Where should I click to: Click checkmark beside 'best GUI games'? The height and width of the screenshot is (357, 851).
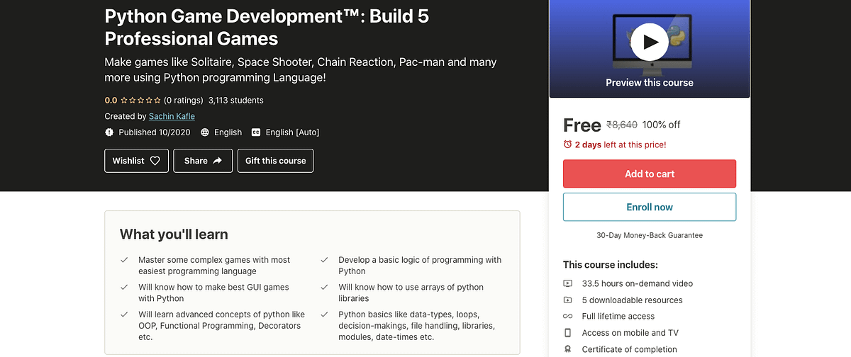click(124, 288)
